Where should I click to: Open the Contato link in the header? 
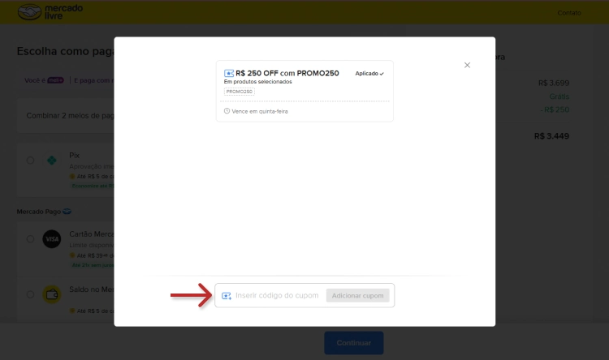569,13
